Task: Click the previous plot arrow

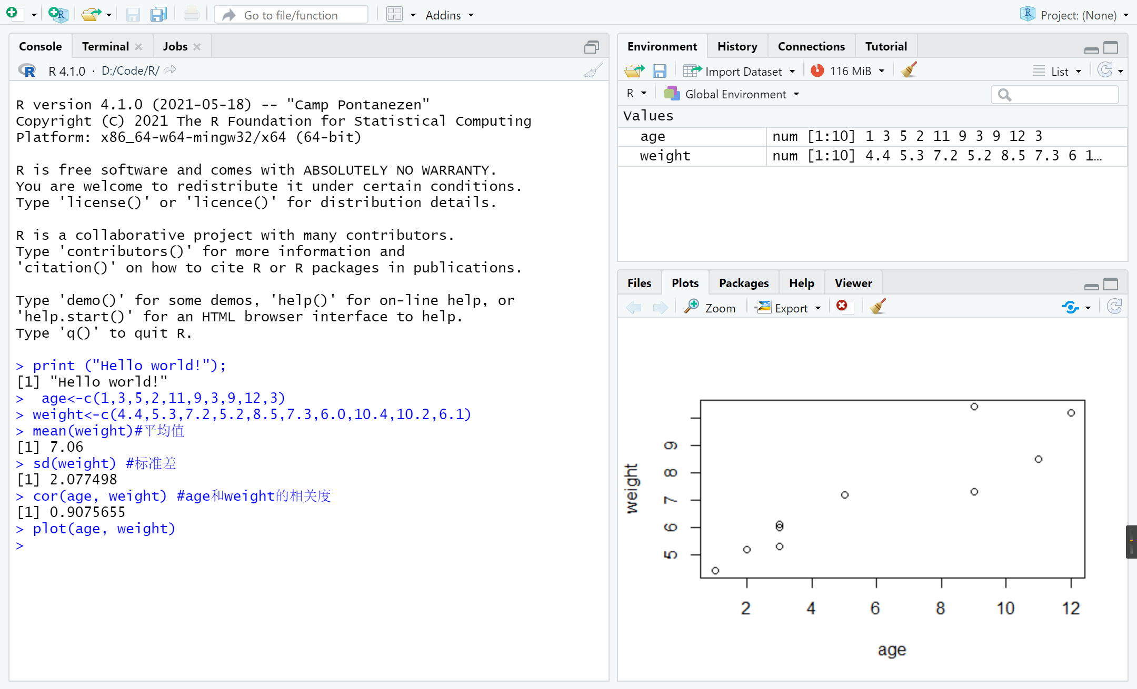Action: [634, 307]
